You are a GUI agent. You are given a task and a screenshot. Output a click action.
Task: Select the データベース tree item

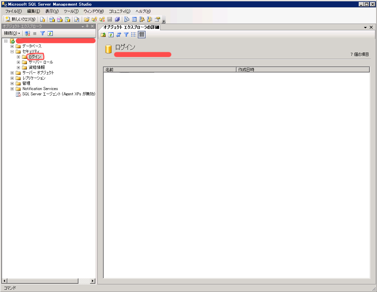(x=32, y=46)
